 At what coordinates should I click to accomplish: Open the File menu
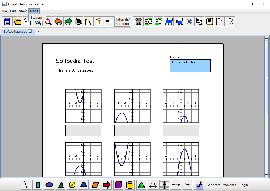click(x=4, y=11)
